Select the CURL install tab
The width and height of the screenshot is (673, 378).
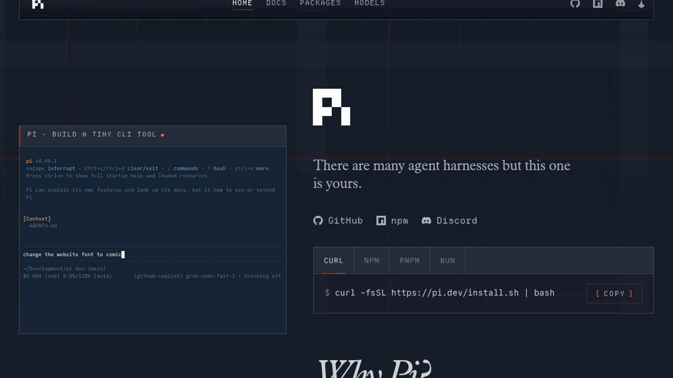coord(334,261)
